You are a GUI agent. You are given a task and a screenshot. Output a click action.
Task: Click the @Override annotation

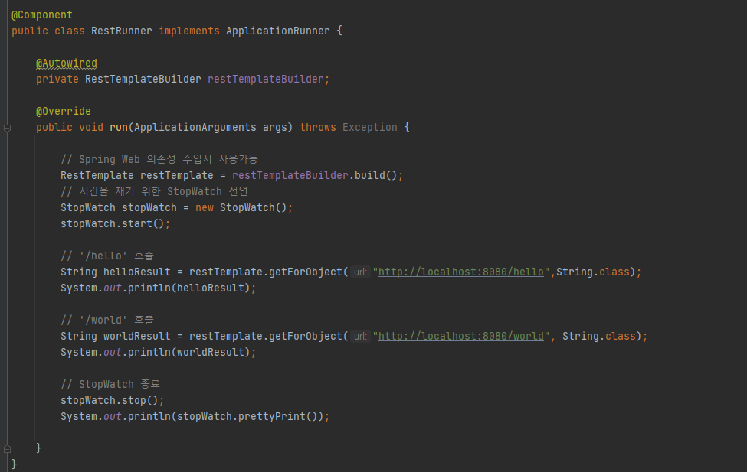click(64, 112)
